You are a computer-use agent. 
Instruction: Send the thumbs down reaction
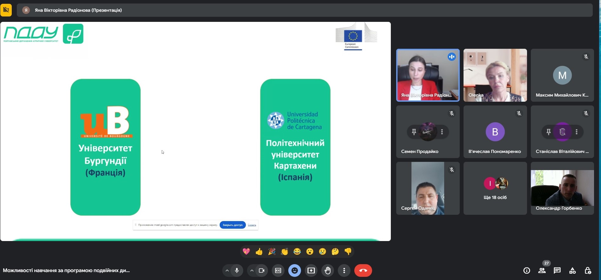pyautogui.click(x=348, y=251)
